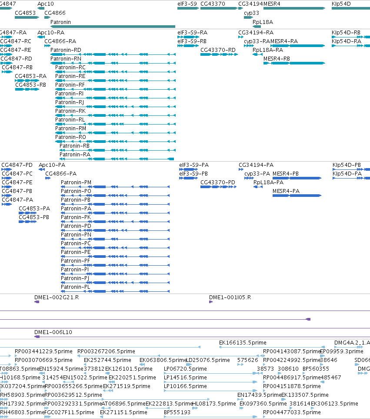
Task: Click the CG4866-RA transcript label
Action: point(60,41)
